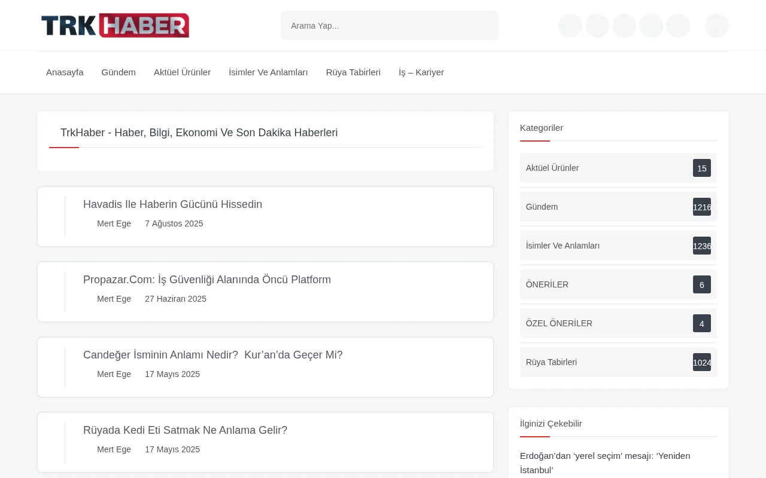The width and height of the screenshot is (766, 478).
Task: Click the 'Arama Yap' search field
Action: tap(389, 25)
